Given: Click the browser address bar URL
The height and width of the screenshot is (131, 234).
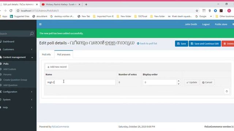Looking at the screenshot, I should pyautogui.click(x=40, y=11).
